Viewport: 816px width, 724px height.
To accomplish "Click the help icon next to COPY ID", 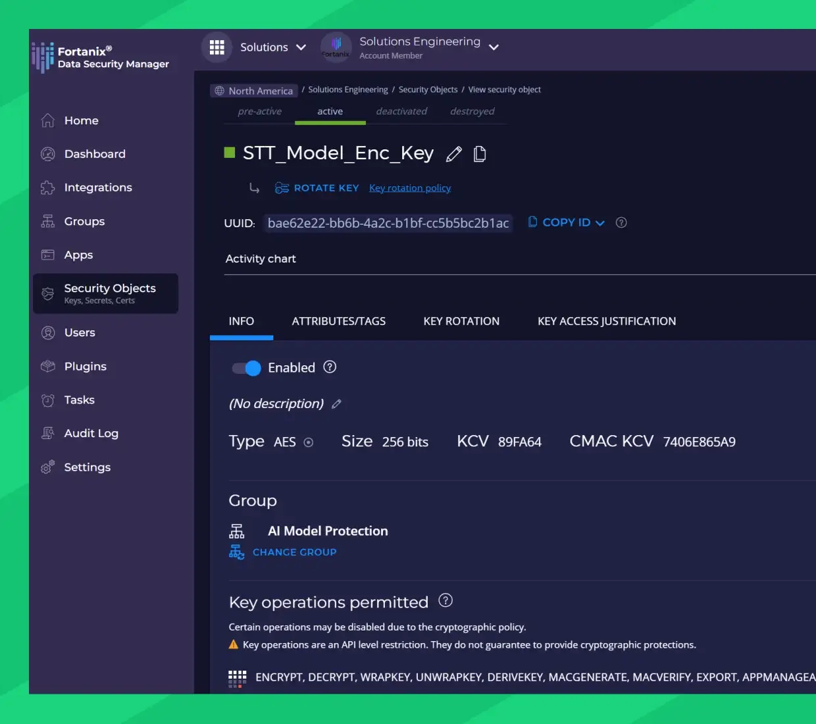I will (621, 222).
